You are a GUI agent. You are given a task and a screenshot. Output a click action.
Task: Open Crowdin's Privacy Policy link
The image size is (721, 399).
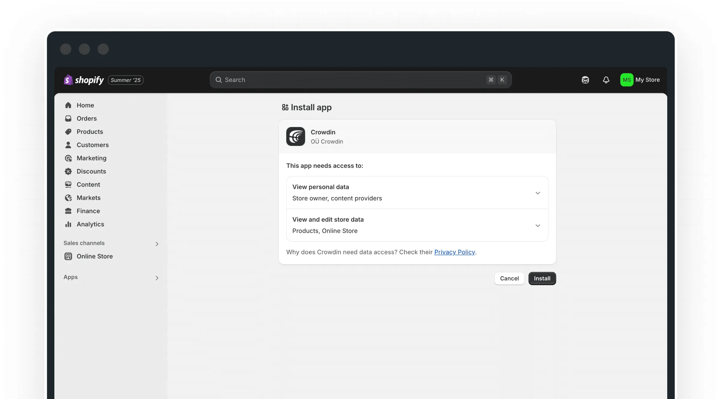(455, 252)
